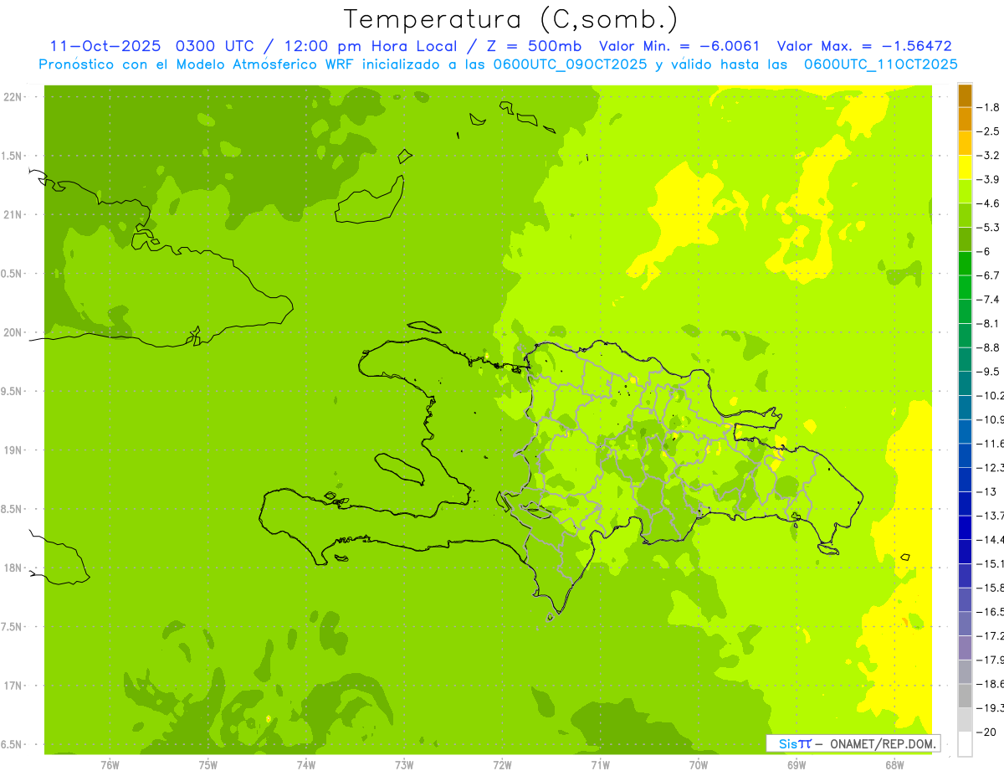Image resolution: width=1004 pixels, height=776 pixels.
Task: Click the "70W" longitude label
Action: (699, 764)
